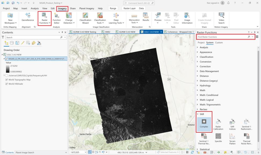Switch to GUNW 3.4.0 NEW Testing map tab

click(x=83, y=32)
